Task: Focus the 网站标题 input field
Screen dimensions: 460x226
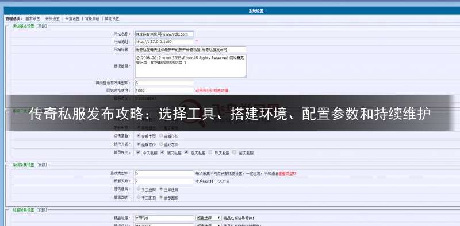Action: point(191,49)
